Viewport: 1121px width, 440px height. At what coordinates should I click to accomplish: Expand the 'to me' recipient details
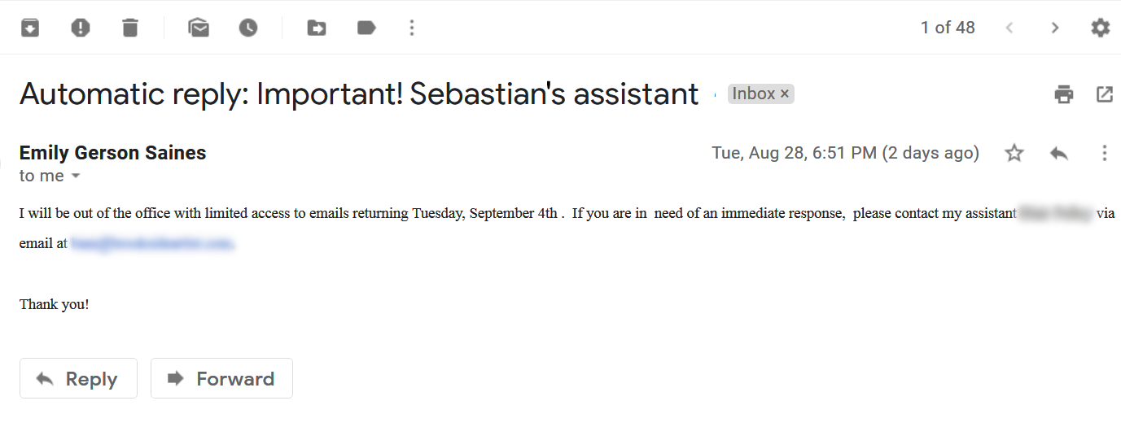[76, 176]
